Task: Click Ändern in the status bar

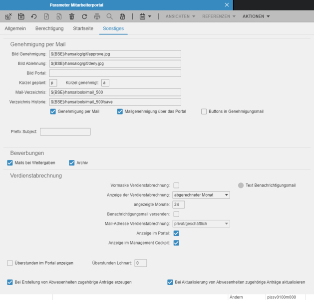Action: (x=236, y=297)
